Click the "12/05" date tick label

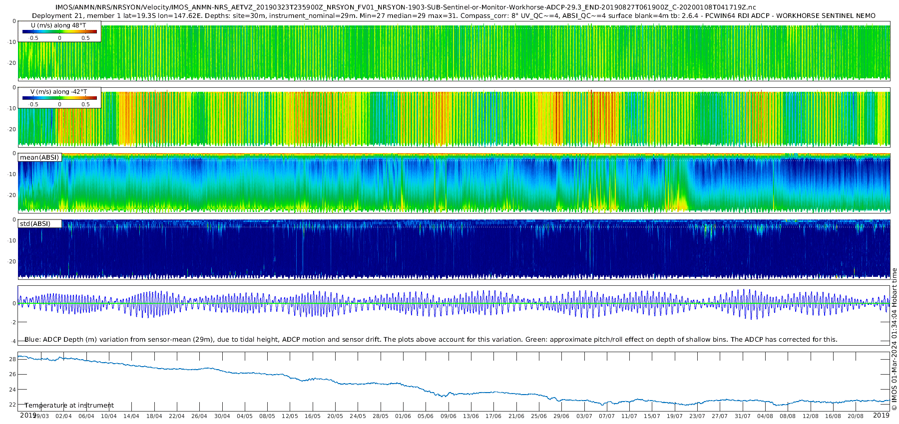[290, 416]
